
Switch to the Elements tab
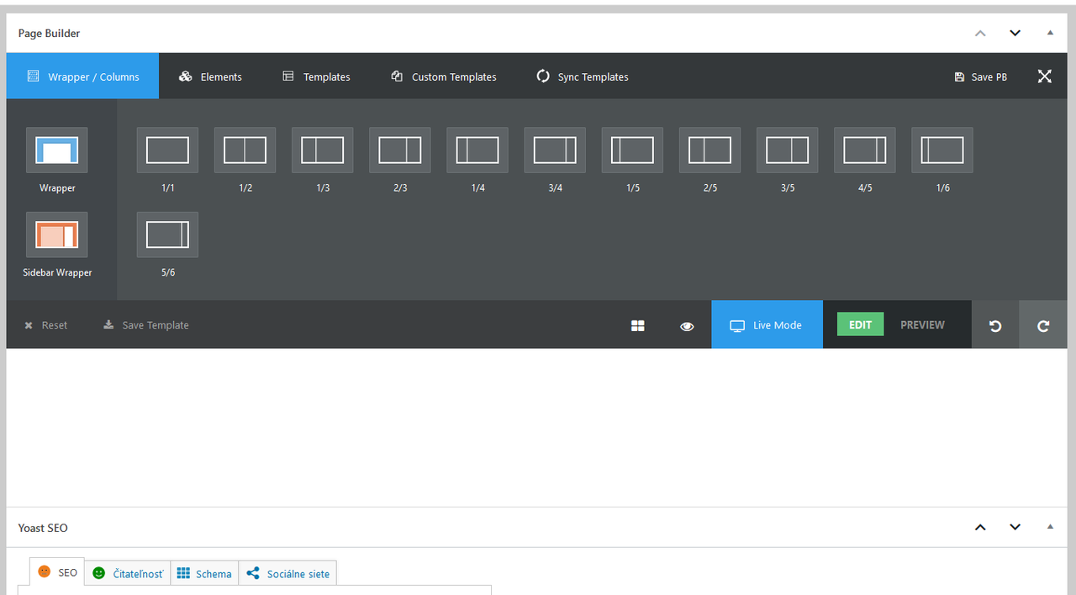[x=210, y=76]
